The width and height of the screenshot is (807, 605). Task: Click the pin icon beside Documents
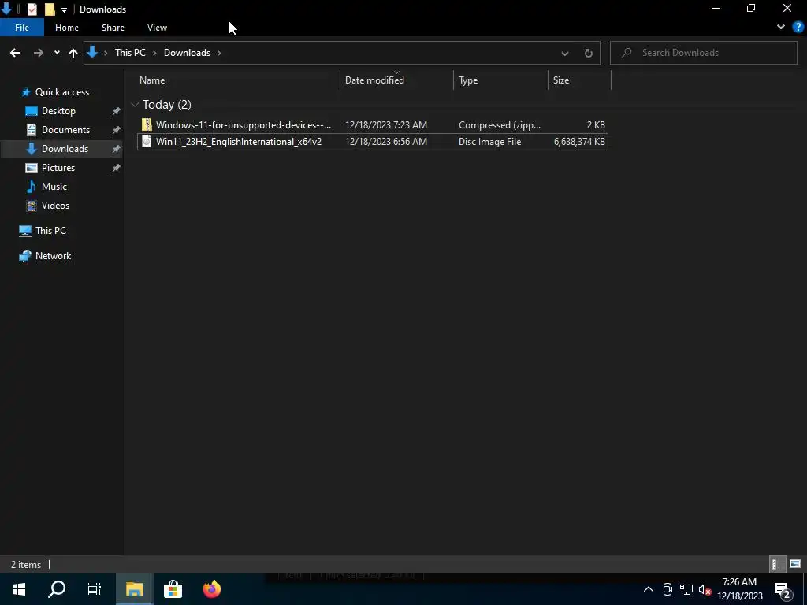click(x=117, y=130)
